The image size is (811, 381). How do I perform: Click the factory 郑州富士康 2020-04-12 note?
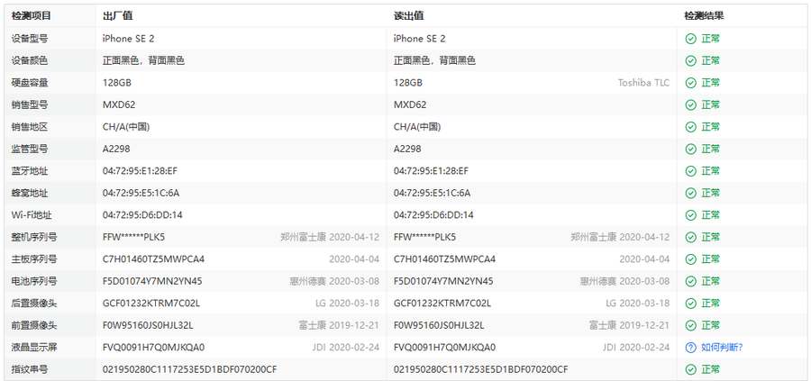tap(330, 237)
